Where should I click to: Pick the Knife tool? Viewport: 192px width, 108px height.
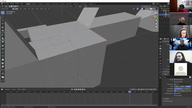3,56
